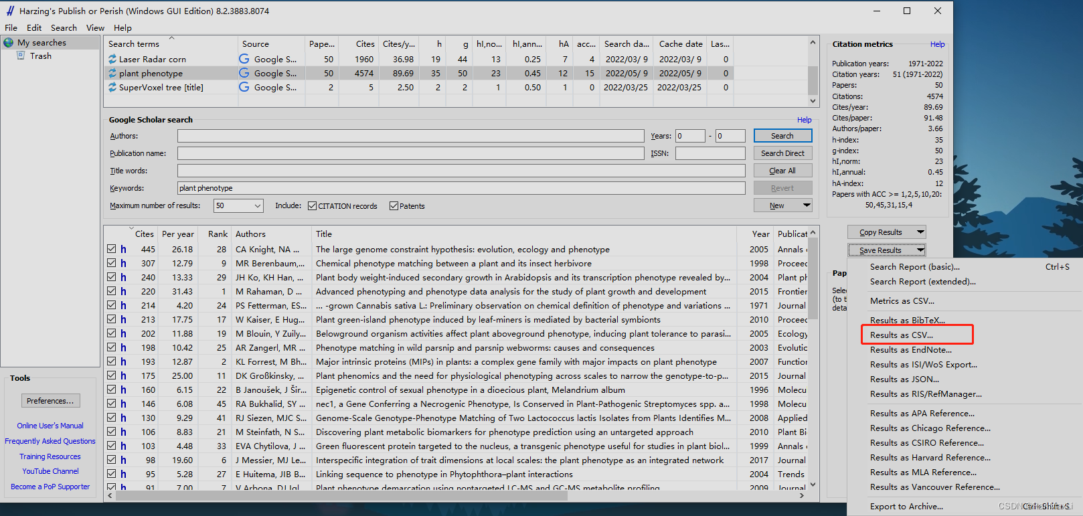
Task: Click the Publish or Perish app icon in title bar
Action: [x=10, y=11]
